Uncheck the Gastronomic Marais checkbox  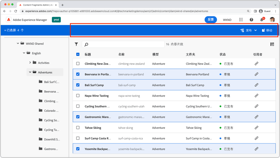78,117
